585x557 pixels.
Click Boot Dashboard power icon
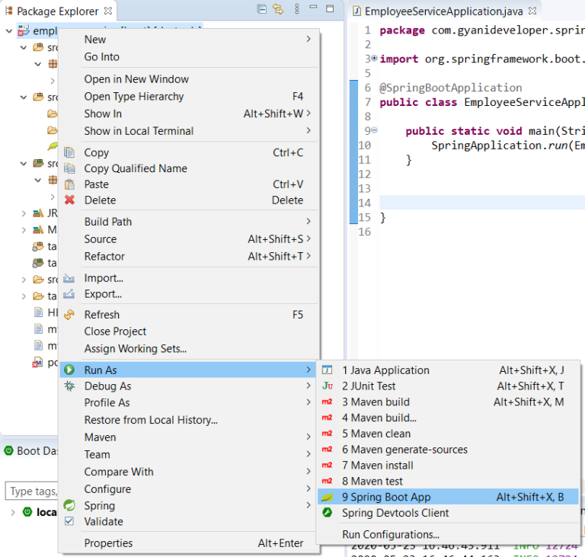pos(8,450)
